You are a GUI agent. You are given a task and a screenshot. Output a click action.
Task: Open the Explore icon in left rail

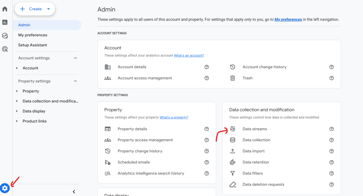[x=5, y=36]
